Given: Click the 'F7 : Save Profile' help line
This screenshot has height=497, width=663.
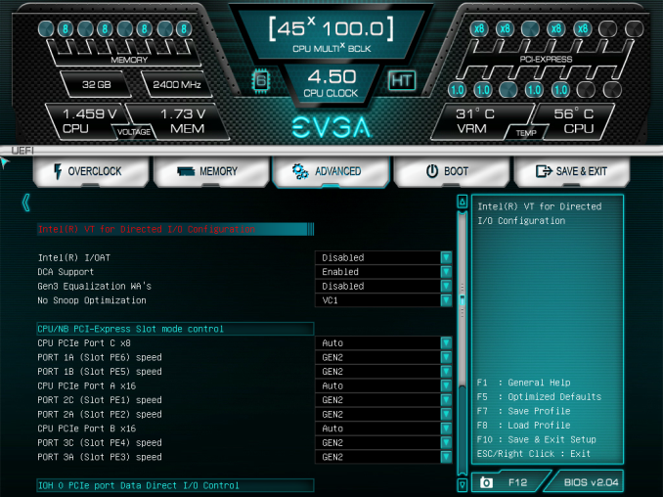Looking at the screenshot, I should [x=524, y=411].
